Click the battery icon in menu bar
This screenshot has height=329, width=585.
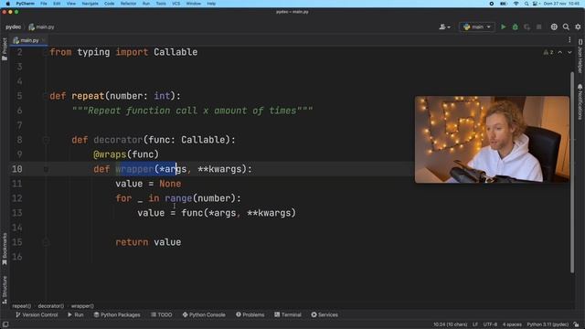click(504, 4)
